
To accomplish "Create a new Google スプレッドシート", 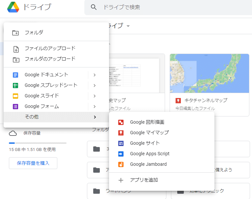I will point(51,86).
